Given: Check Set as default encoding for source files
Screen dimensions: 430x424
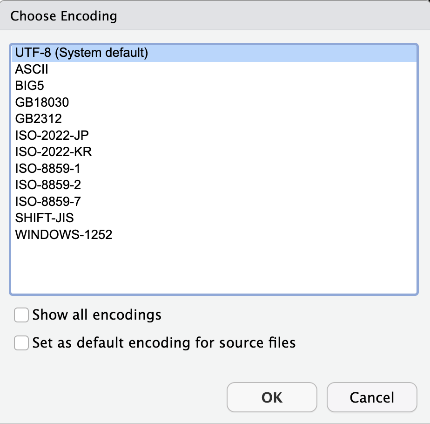Looking at the screenshot, I should tap(21, 343).
